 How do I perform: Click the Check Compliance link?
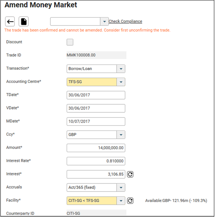(125, 21)
